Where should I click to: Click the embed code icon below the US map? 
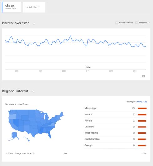click(x=66, y=153)
